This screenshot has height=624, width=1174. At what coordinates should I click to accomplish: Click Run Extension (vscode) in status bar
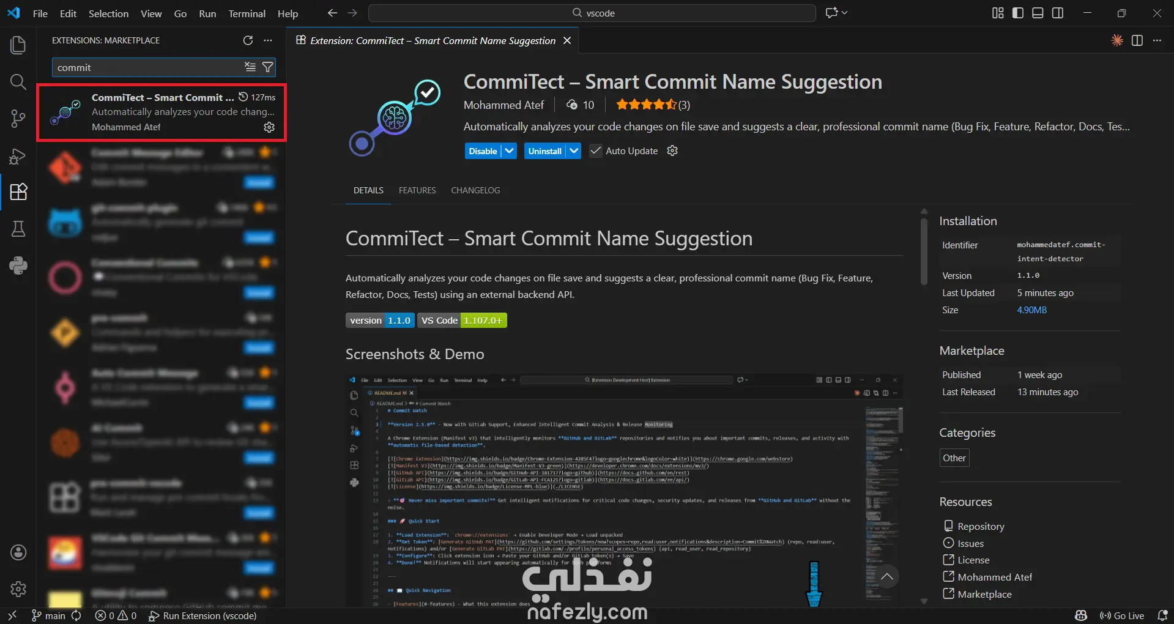(202, 615)
